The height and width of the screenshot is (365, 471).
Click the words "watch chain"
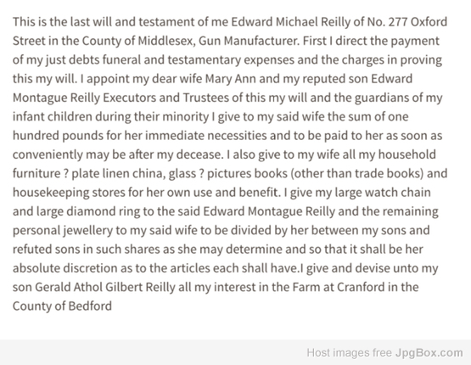[x=399, y=193]
